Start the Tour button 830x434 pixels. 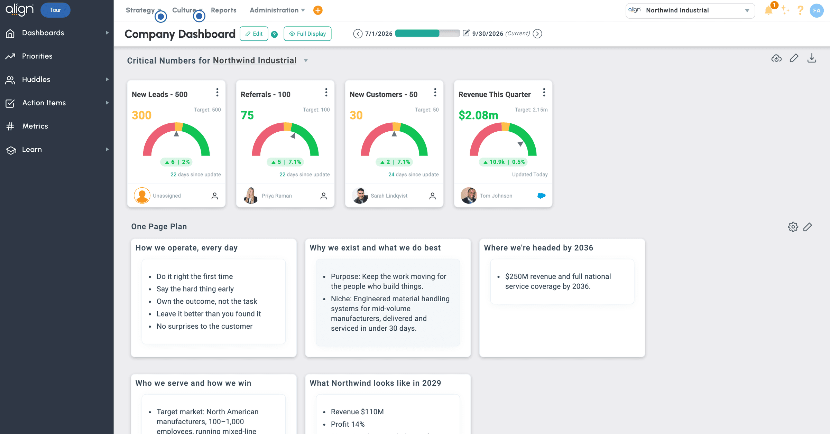pyautogui.click(x=55, y=10)
